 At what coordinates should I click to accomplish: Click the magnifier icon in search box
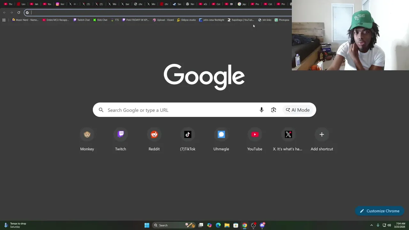click(101, 110)
